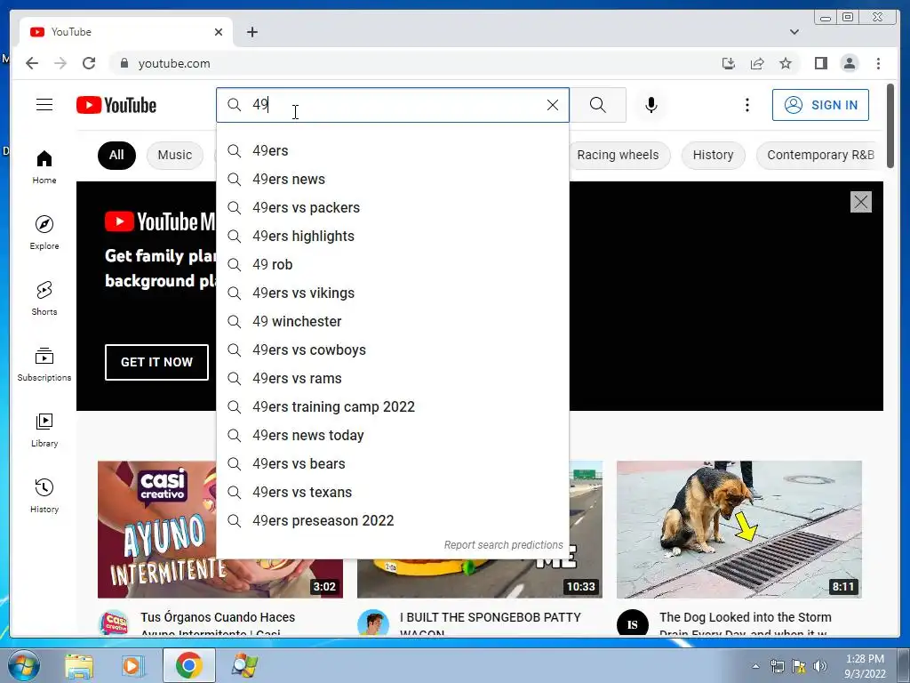Choose '49ers highlights' suggestion
This screenshot has width=910, height=683.
coord(392,237)
